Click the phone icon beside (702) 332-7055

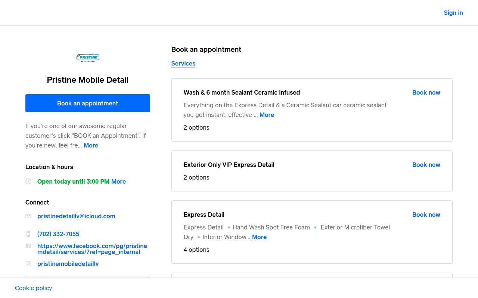[x=28, y=234]
